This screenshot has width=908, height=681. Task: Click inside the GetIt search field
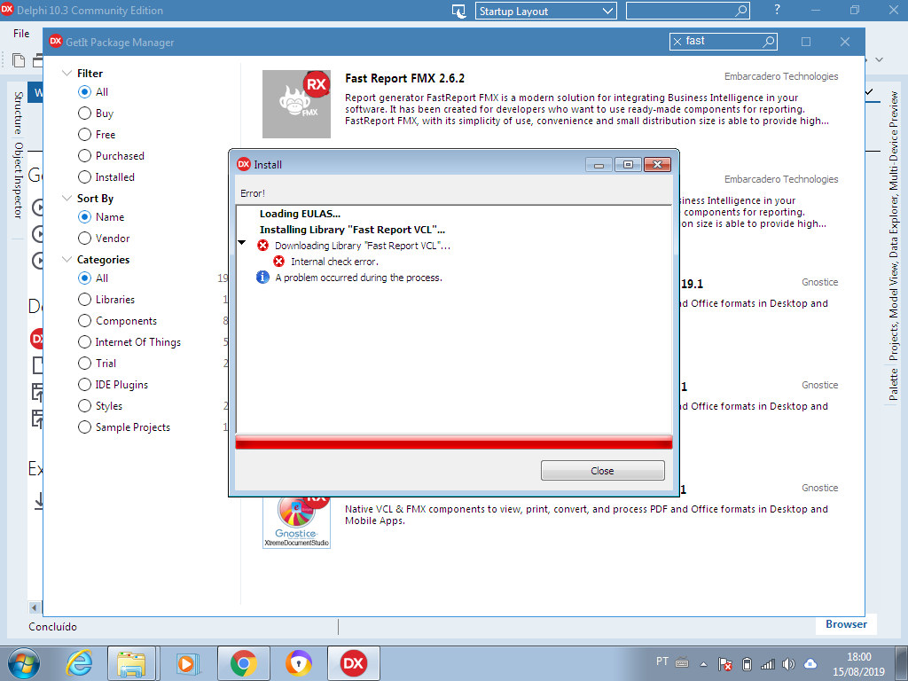(723, 42)
